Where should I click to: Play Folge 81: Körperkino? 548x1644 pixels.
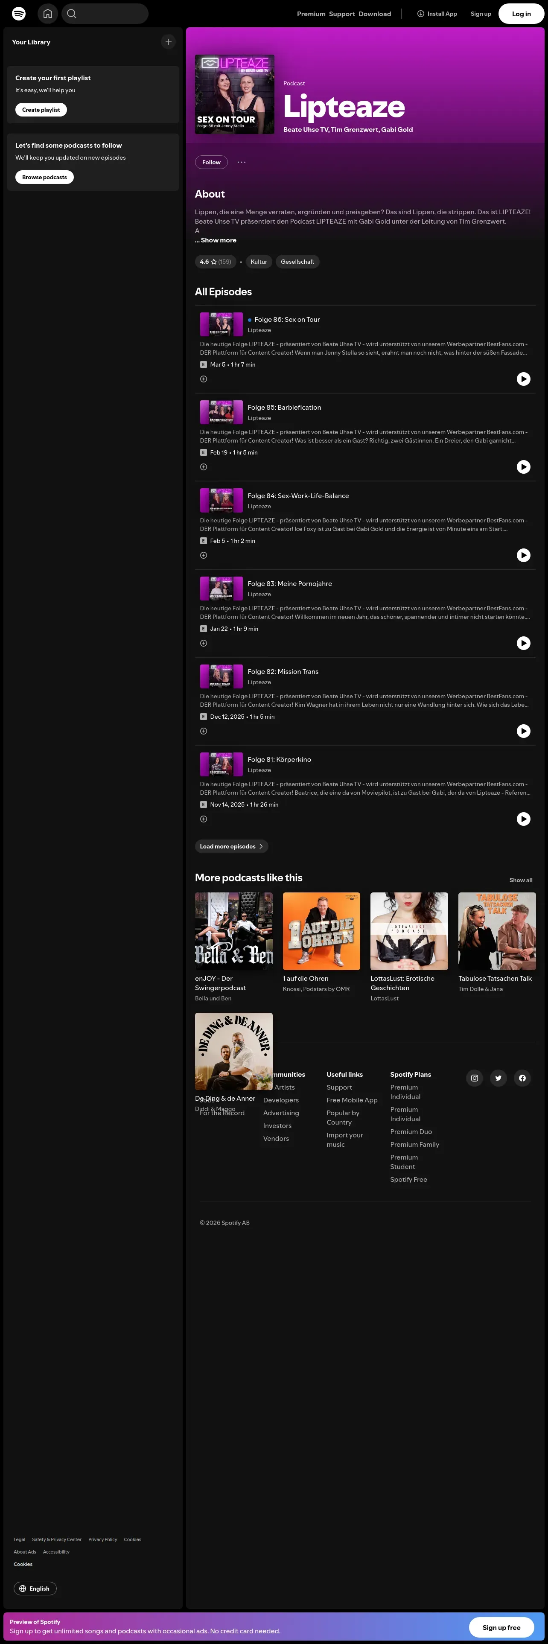(523, 819)
